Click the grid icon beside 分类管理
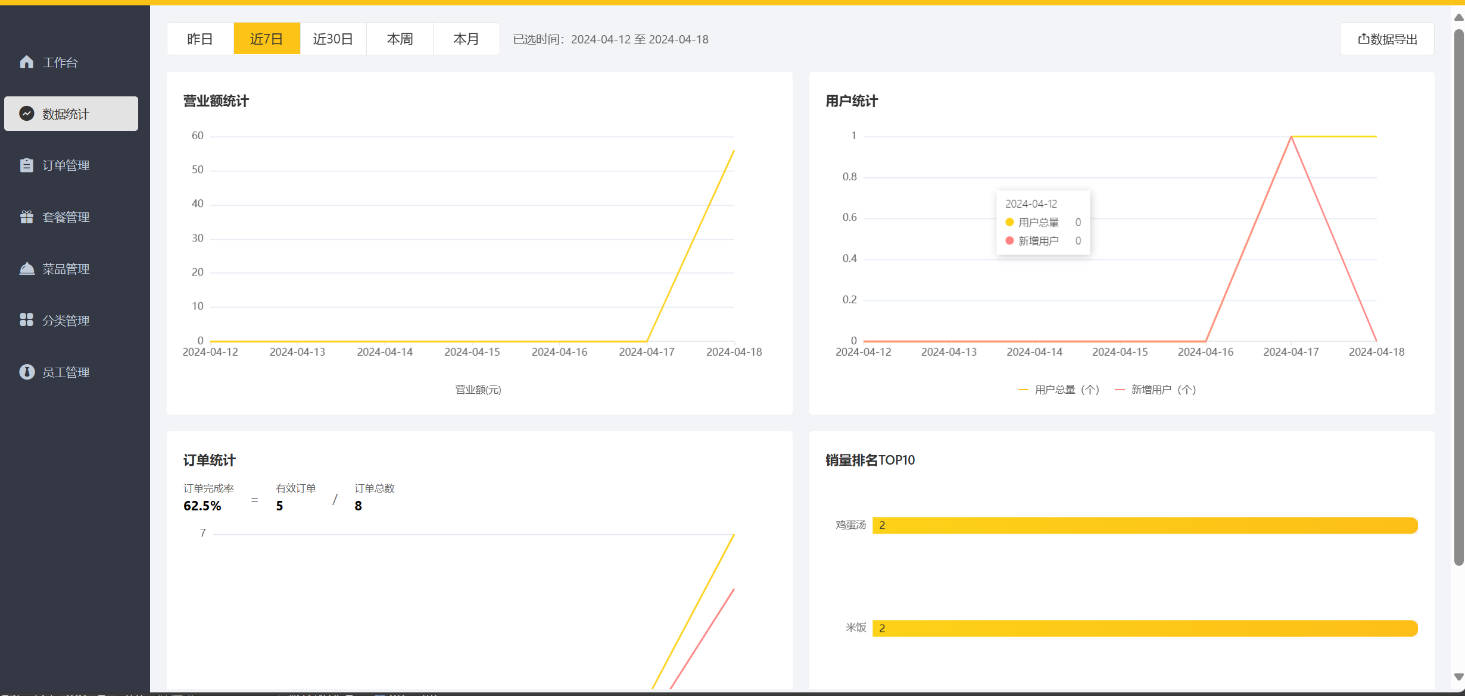This screenshot has height=696, width=1465. tap(27, 320)
